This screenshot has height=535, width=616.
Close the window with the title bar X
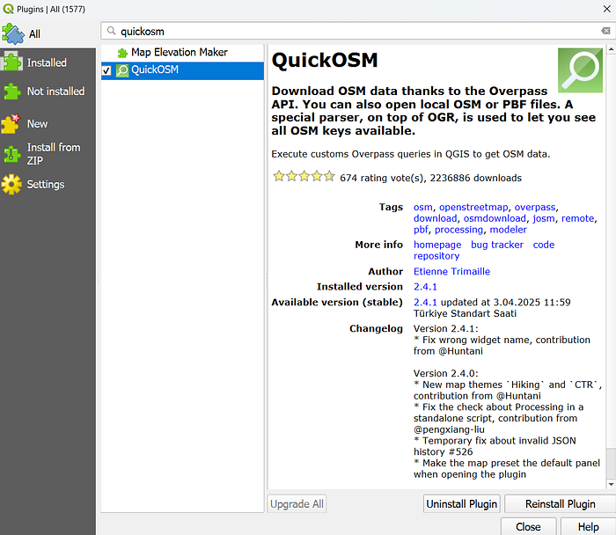pyautogui.click(x=606, y=9)
